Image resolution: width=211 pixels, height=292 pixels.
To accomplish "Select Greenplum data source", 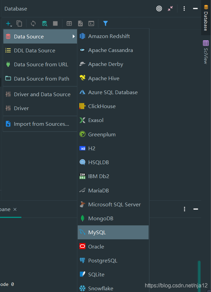I will pos(113,134).
